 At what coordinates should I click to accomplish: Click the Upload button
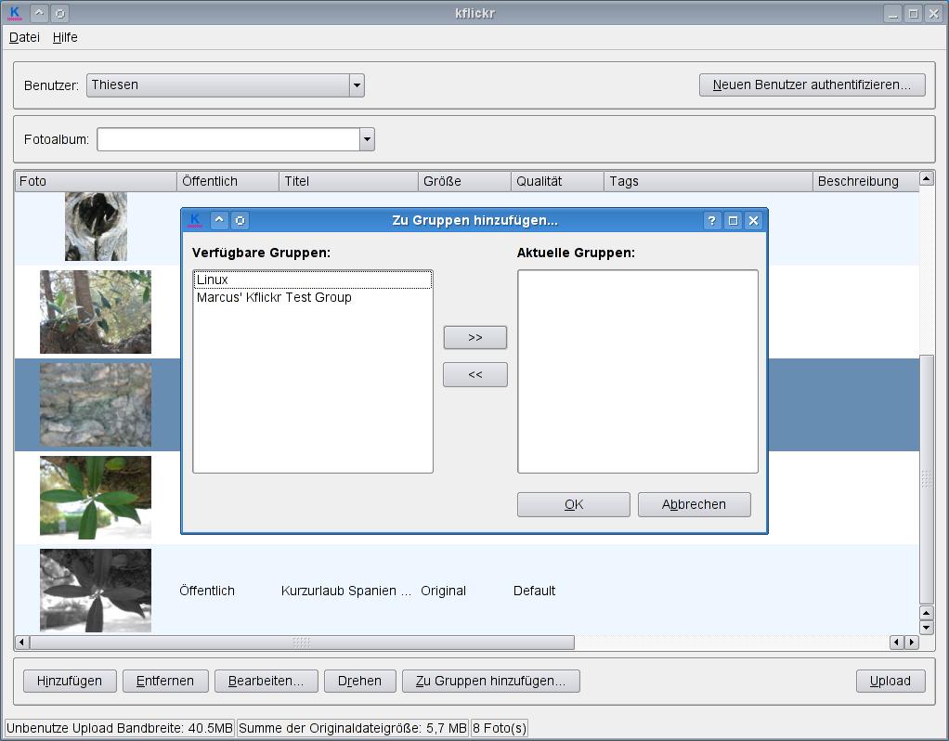click(x=890, y=681)
